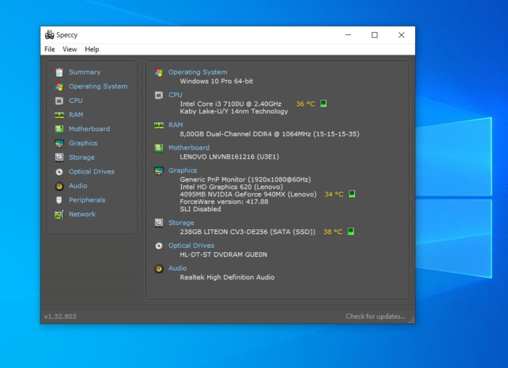This screenshot has width=508, height=368.
Task: Click Check for updates link
Action: [x=375, y=316]
